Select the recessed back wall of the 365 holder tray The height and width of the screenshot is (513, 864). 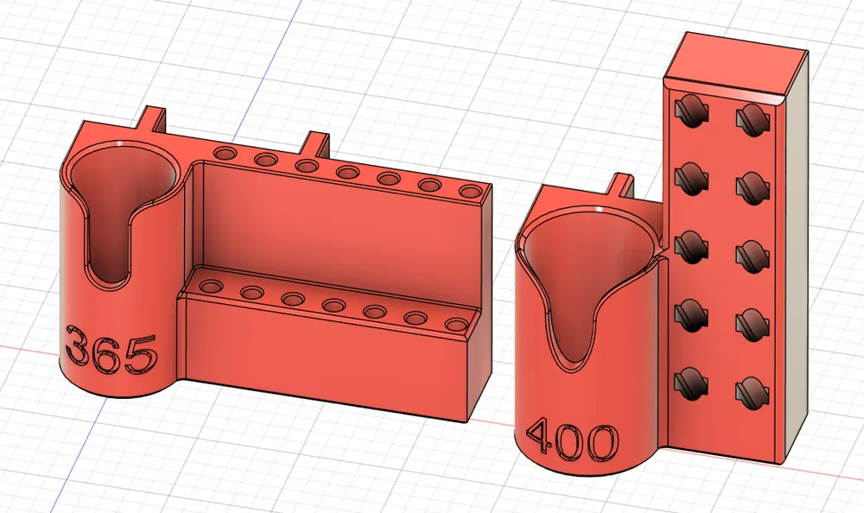click(341, 237)
